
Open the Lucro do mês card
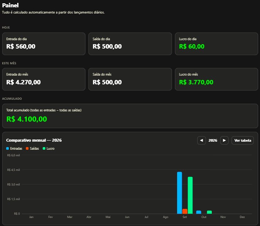(x=217, y=79)
